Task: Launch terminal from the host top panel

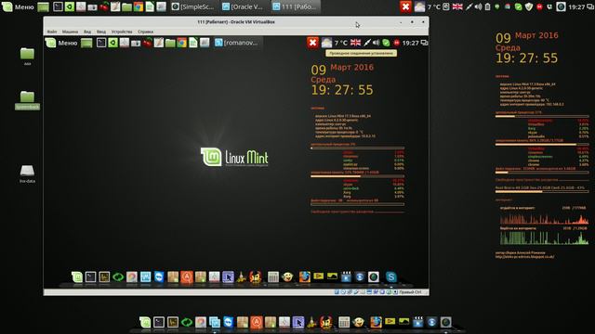Action: click(x=58, y=6)
